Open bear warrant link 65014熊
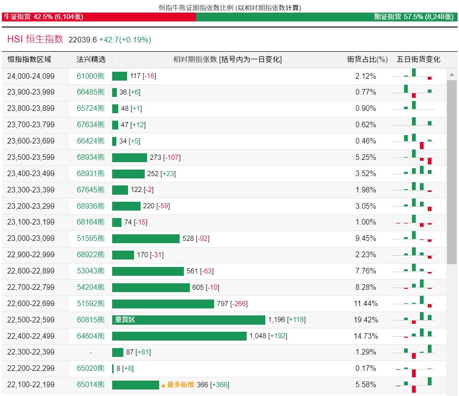 tap(91, 385)
